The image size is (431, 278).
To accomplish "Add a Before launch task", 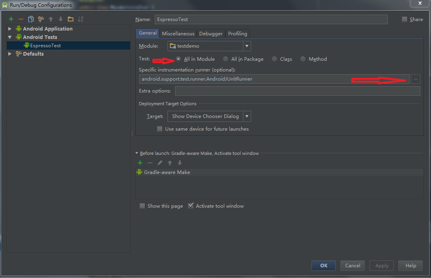I will (x=140, y=163).
